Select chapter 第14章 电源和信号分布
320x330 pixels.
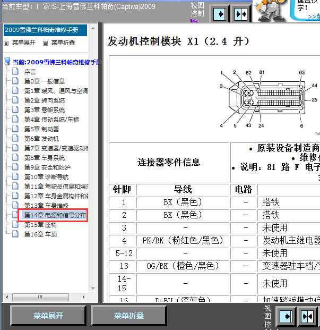[x=55, y=215]
